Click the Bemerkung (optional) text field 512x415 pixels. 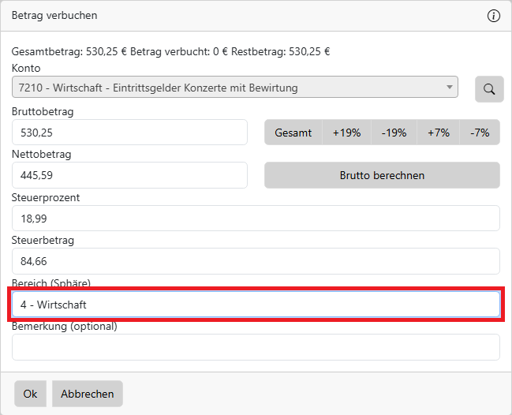tap(256, 347)
